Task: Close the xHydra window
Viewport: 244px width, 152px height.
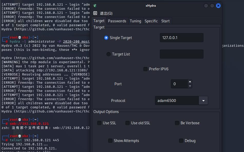Action: [x=218, y=6]
